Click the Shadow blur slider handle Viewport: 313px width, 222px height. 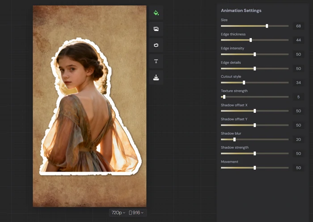point(235,140)
